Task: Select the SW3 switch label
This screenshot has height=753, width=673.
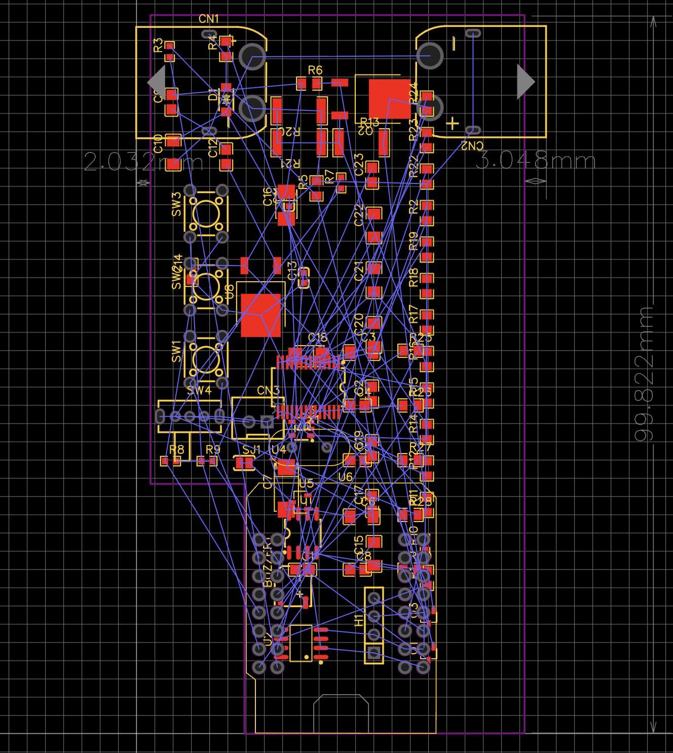Action: click(x=176, y=204)
